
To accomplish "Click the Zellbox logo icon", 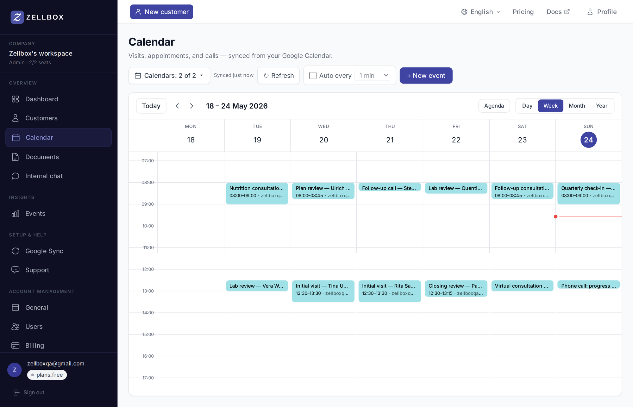I will click(x=17, y=17).
